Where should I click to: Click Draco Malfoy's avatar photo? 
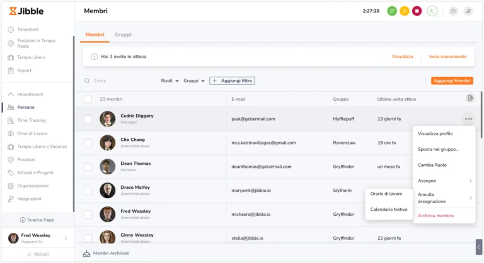pos(107,191)
